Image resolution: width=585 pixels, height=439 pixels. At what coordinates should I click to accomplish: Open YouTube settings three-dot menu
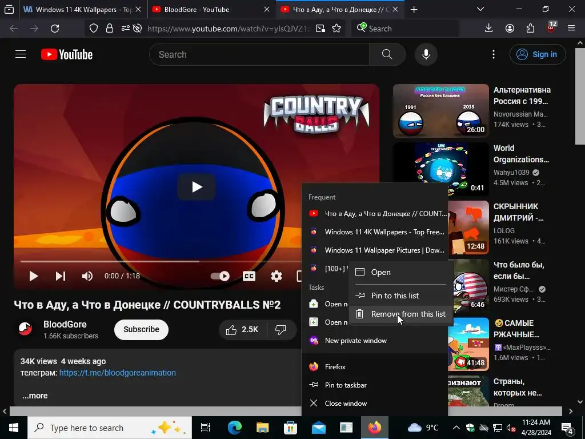tap(493, 54)
